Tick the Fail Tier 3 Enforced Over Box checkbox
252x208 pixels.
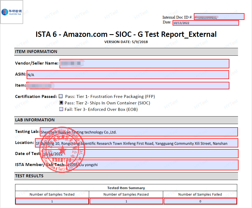61,109
